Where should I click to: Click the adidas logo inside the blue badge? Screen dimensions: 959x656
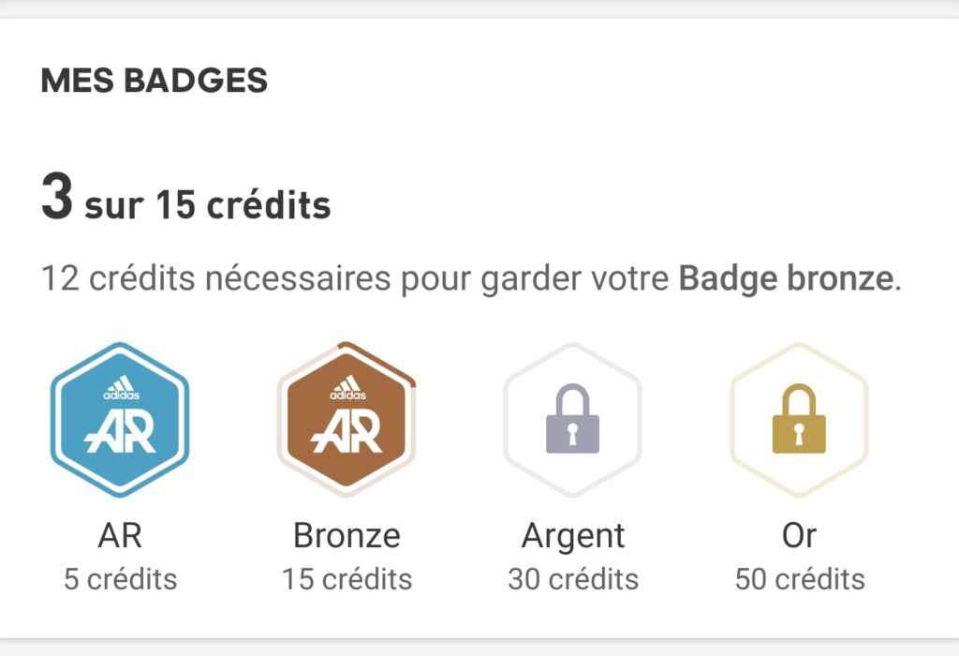coord(120,388)
